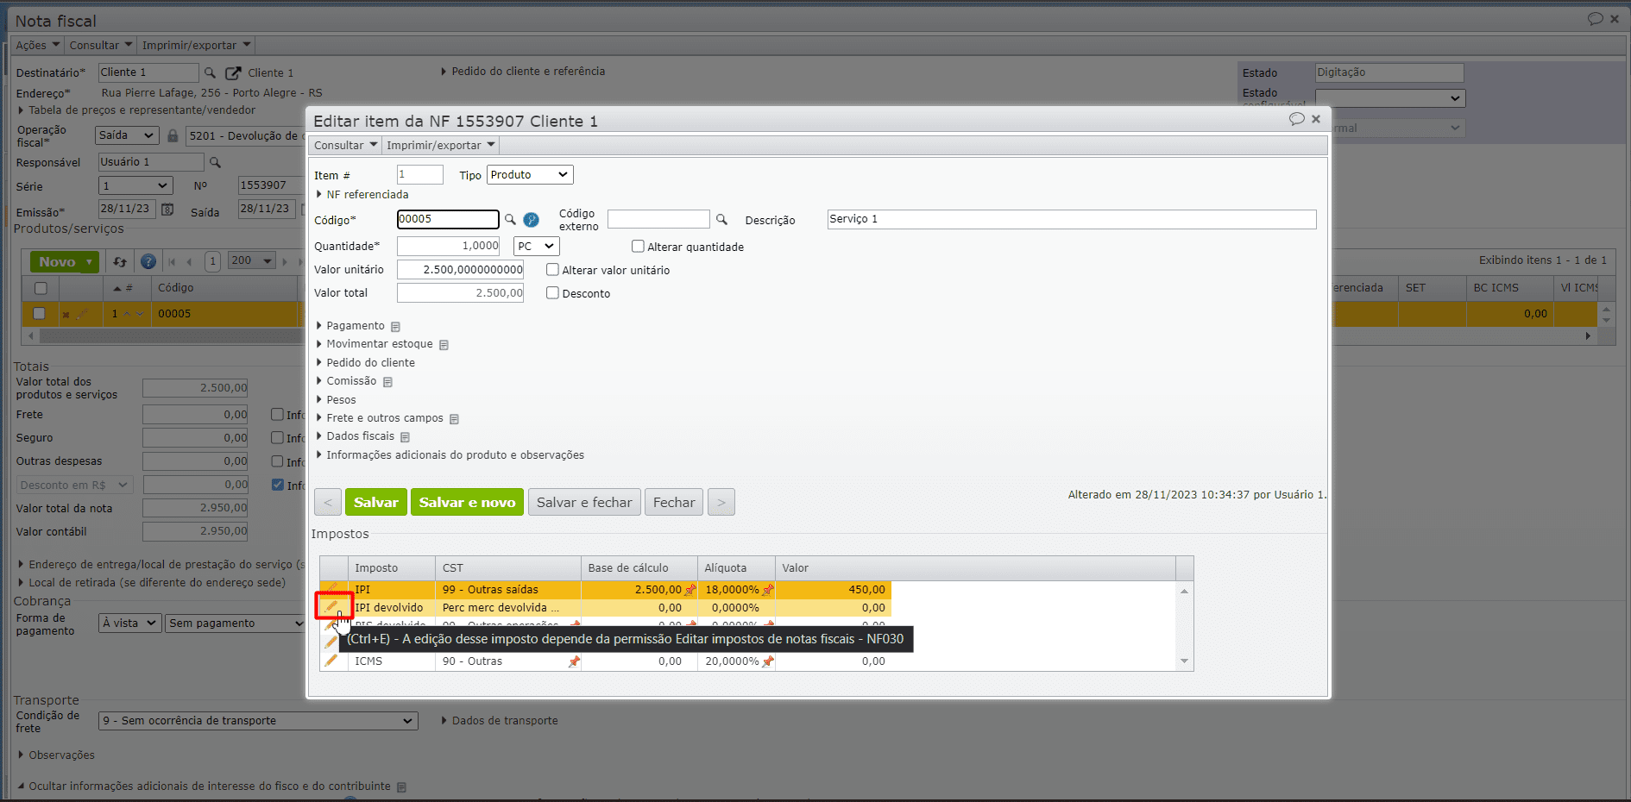
Task: Delete item 00005 using the red X icon
Action: point(66,315)
